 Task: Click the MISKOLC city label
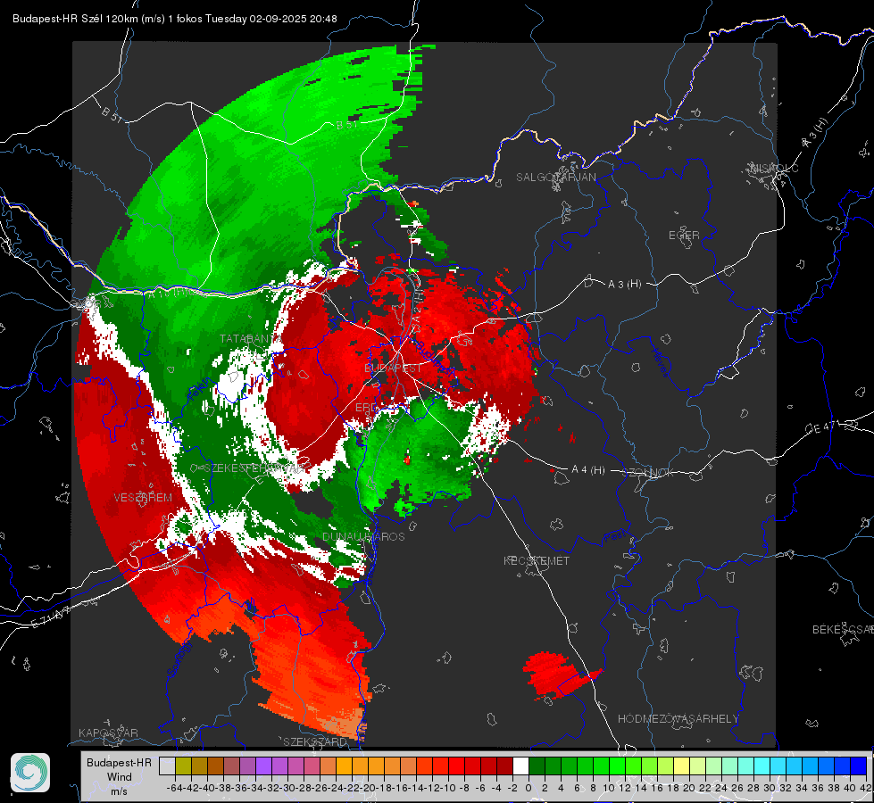click(774, 168)
